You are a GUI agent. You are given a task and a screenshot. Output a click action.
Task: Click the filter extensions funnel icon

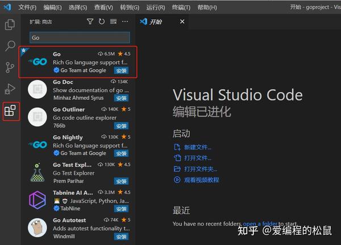point(90,22)
